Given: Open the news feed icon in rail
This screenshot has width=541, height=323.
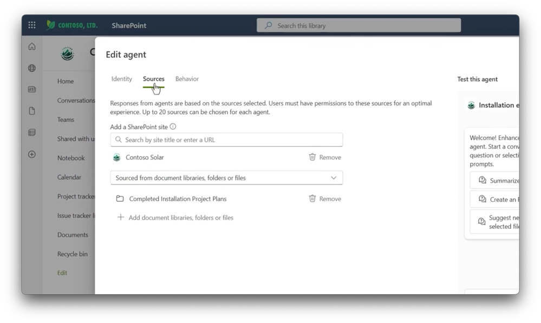Looking at the screenshot, I should [x=32, y=89].
